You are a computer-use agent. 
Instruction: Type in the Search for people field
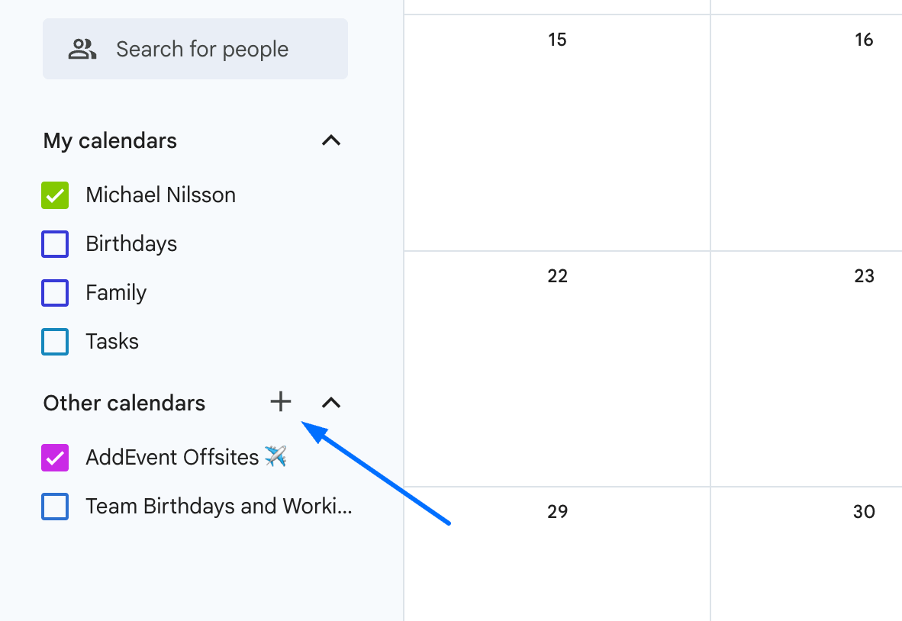pyautogui.click(x=202, y=50)
